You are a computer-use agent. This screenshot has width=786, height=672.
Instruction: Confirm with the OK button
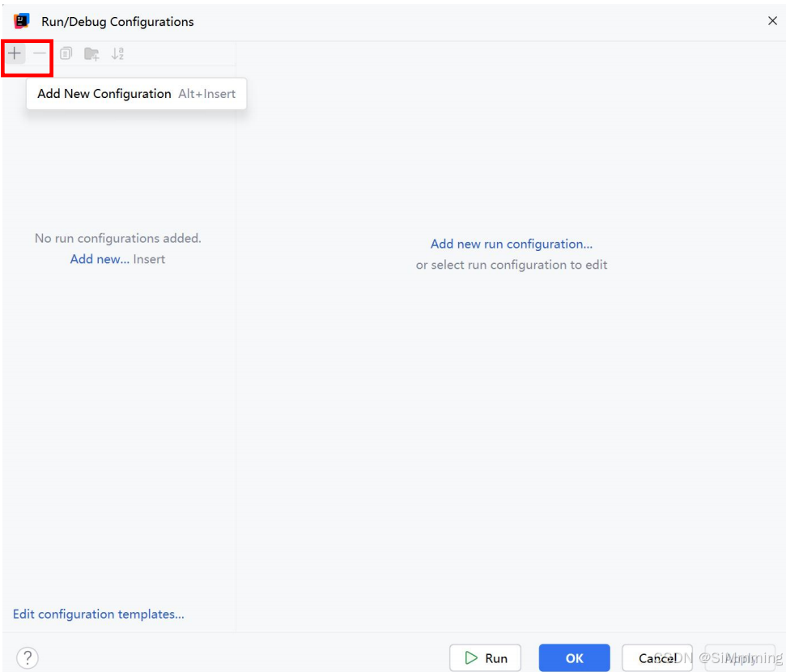click(575, 658)
